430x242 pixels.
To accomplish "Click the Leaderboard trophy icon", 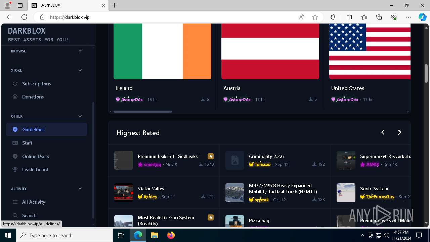I will click(15, 169).
